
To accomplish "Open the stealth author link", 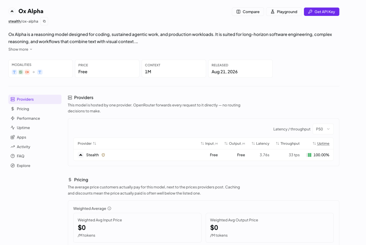I will 15,21.
